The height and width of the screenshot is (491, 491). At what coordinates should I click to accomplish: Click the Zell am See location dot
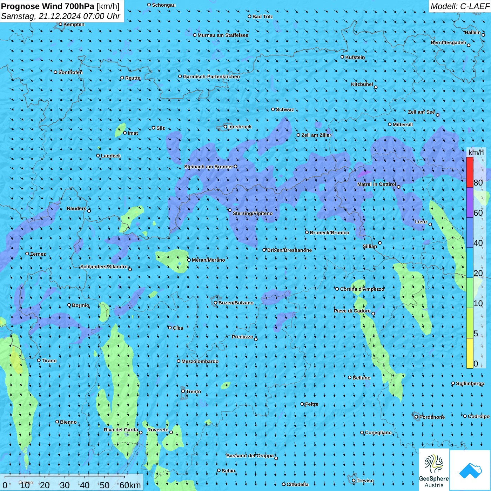point(437,115)
